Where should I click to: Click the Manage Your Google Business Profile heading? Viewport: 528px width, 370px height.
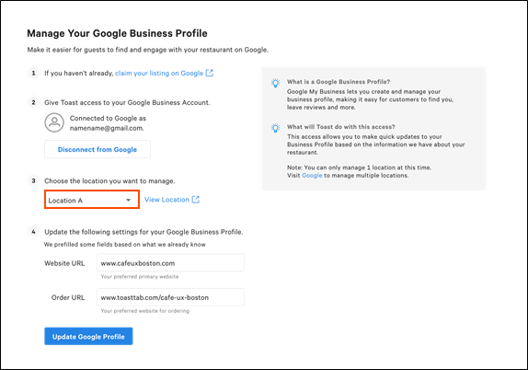click(117, 33)
